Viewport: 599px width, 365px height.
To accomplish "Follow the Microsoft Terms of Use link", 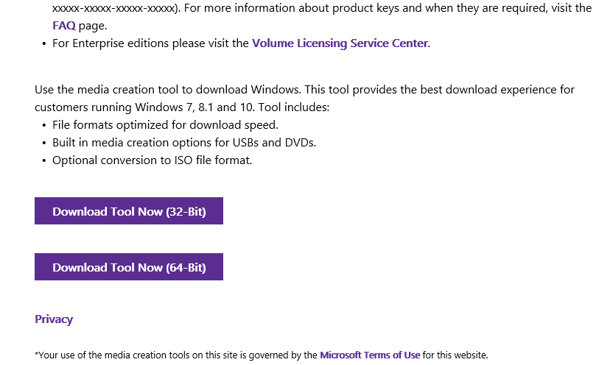I will (x=370, y=355).
